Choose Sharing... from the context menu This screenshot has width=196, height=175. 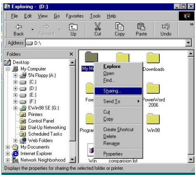click(118, 91)
